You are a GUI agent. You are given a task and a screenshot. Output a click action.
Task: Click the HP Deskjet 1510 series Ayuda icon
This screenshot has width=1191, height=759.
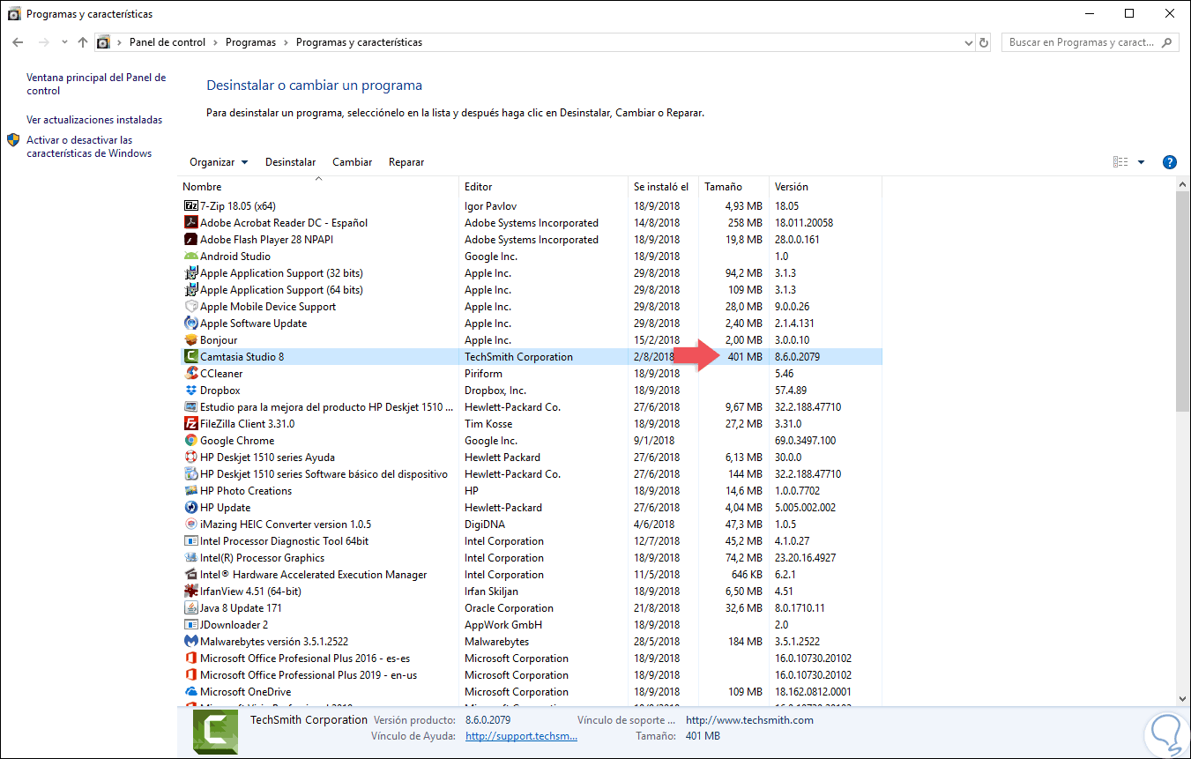tap(190, 458)
